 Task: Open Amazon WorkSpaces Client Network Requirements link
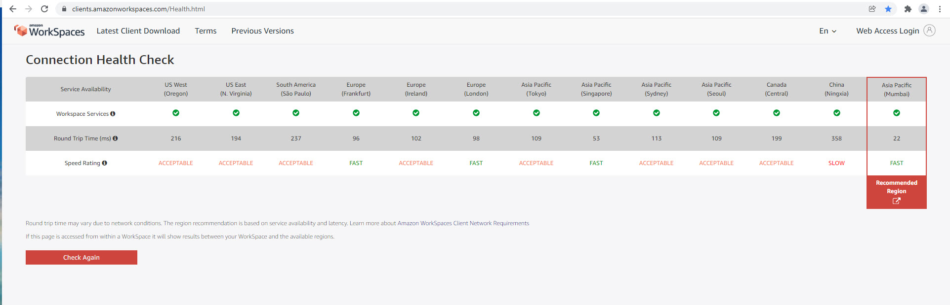[463, 223]
